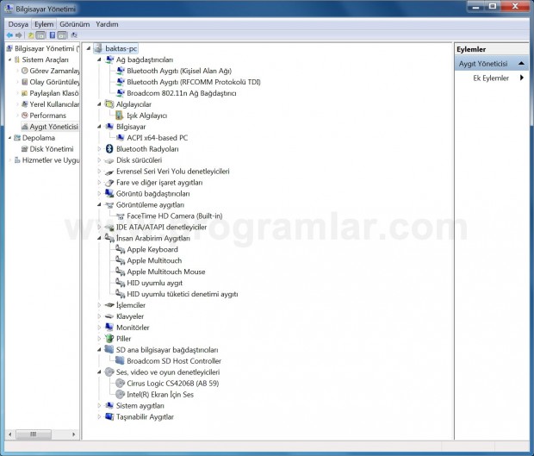Click the Scan for hardware changes icon
Screen dimensions: 534x456
[73, 35]
